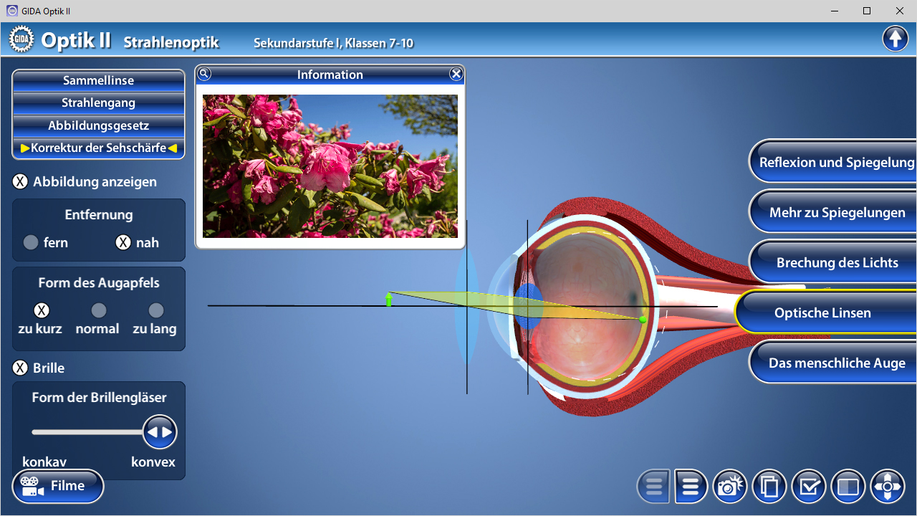Click the four-arrow navigation icon
The width and height of the screenshot is (917, 516).
[888, 487]
